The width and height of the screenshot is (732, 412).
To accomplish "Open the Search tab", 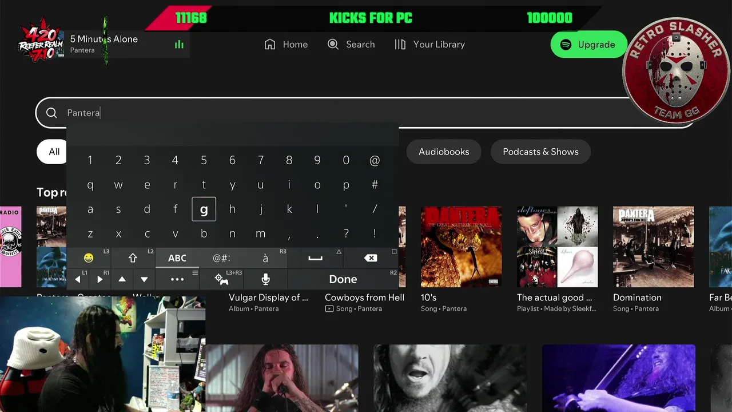I will [351, 45].
